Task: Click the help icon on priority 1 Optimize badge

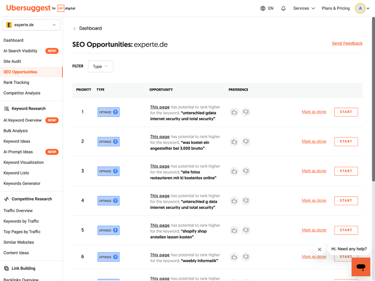Action: click(115, 112)
